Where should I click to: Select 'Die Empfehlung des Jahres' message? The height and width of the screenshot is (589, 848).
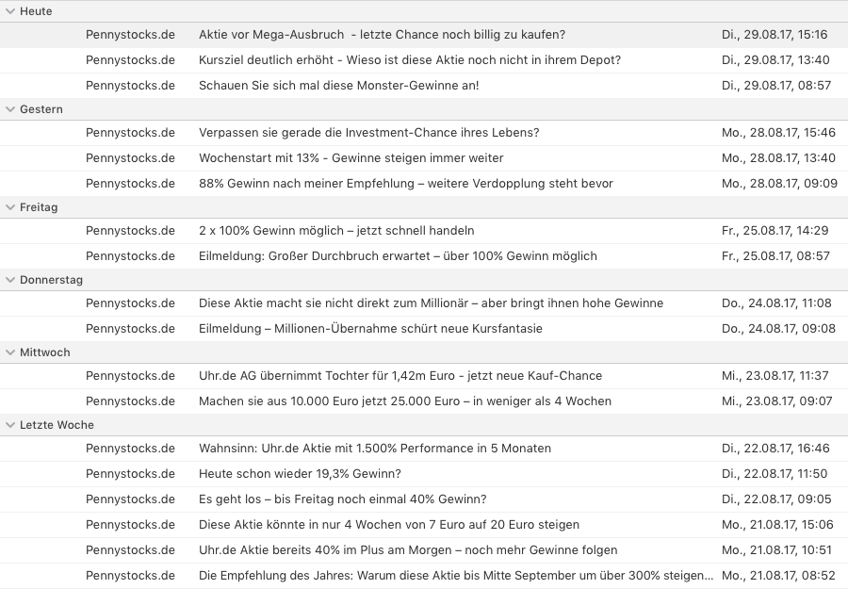455,576
